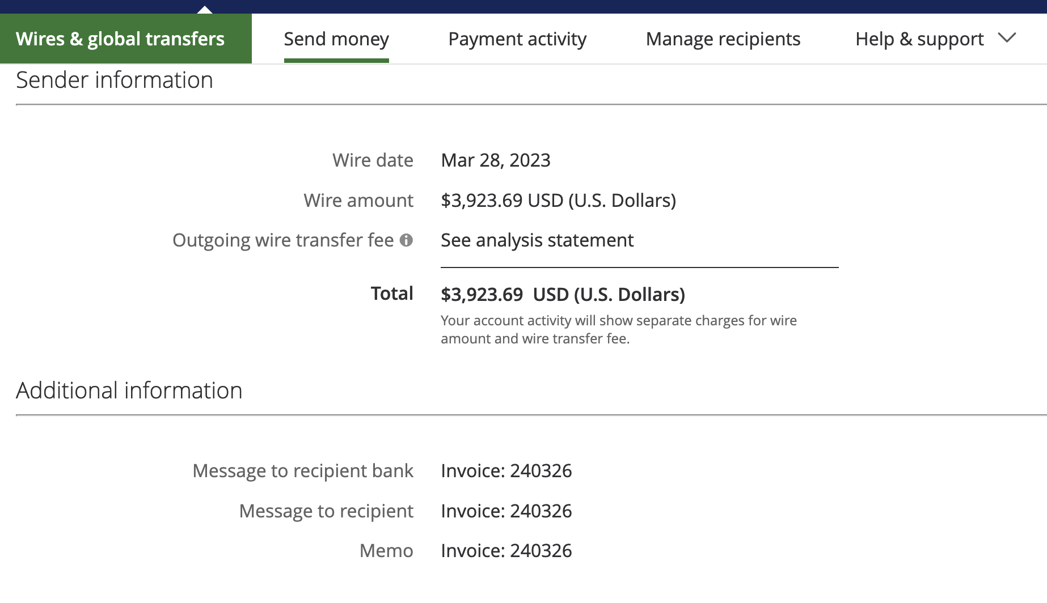Click the Total label
Image resolution: width=1047 pixels, height=603 pixels.
(392, 294)
